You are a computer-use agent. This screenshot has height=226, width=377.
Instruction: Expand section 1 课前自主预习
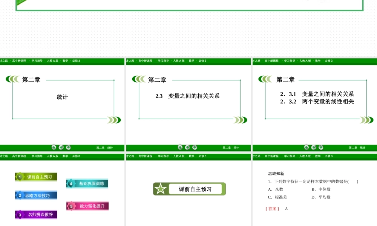tap(36, 176)
